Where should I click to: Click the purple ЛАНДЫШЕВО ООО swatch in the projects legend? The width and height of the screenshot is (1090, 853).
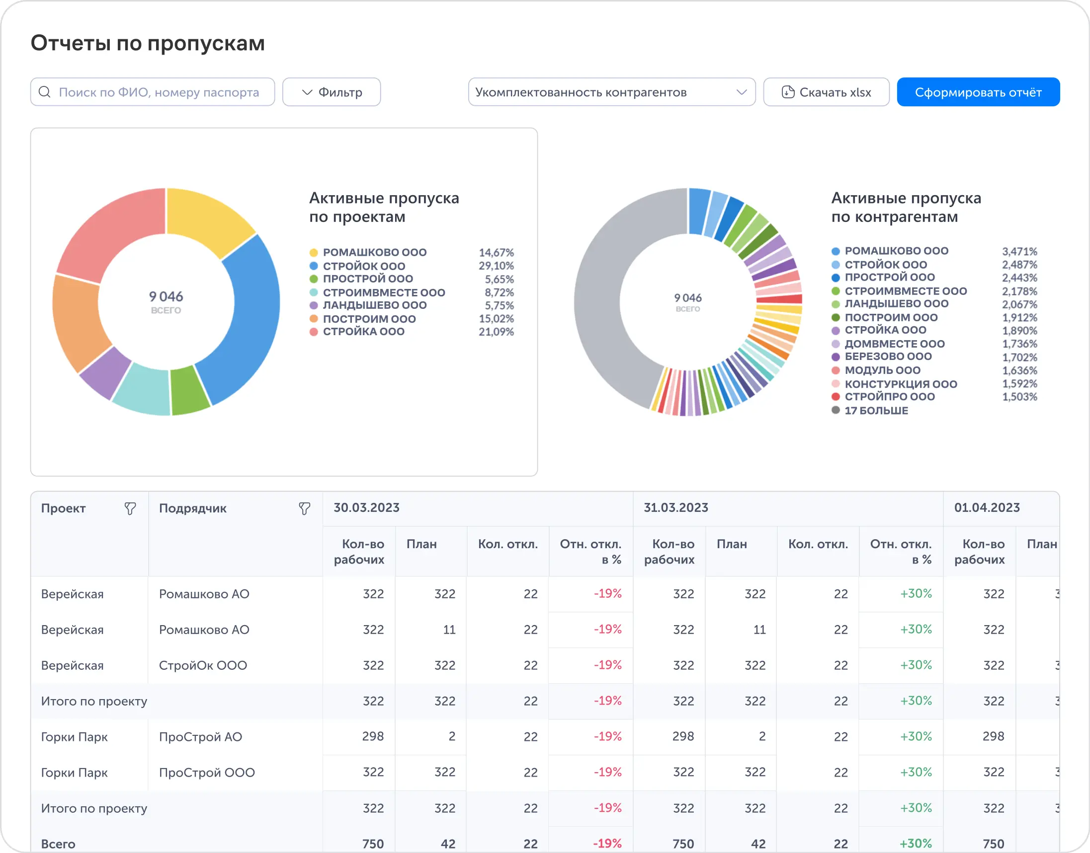tap(314, 306)
